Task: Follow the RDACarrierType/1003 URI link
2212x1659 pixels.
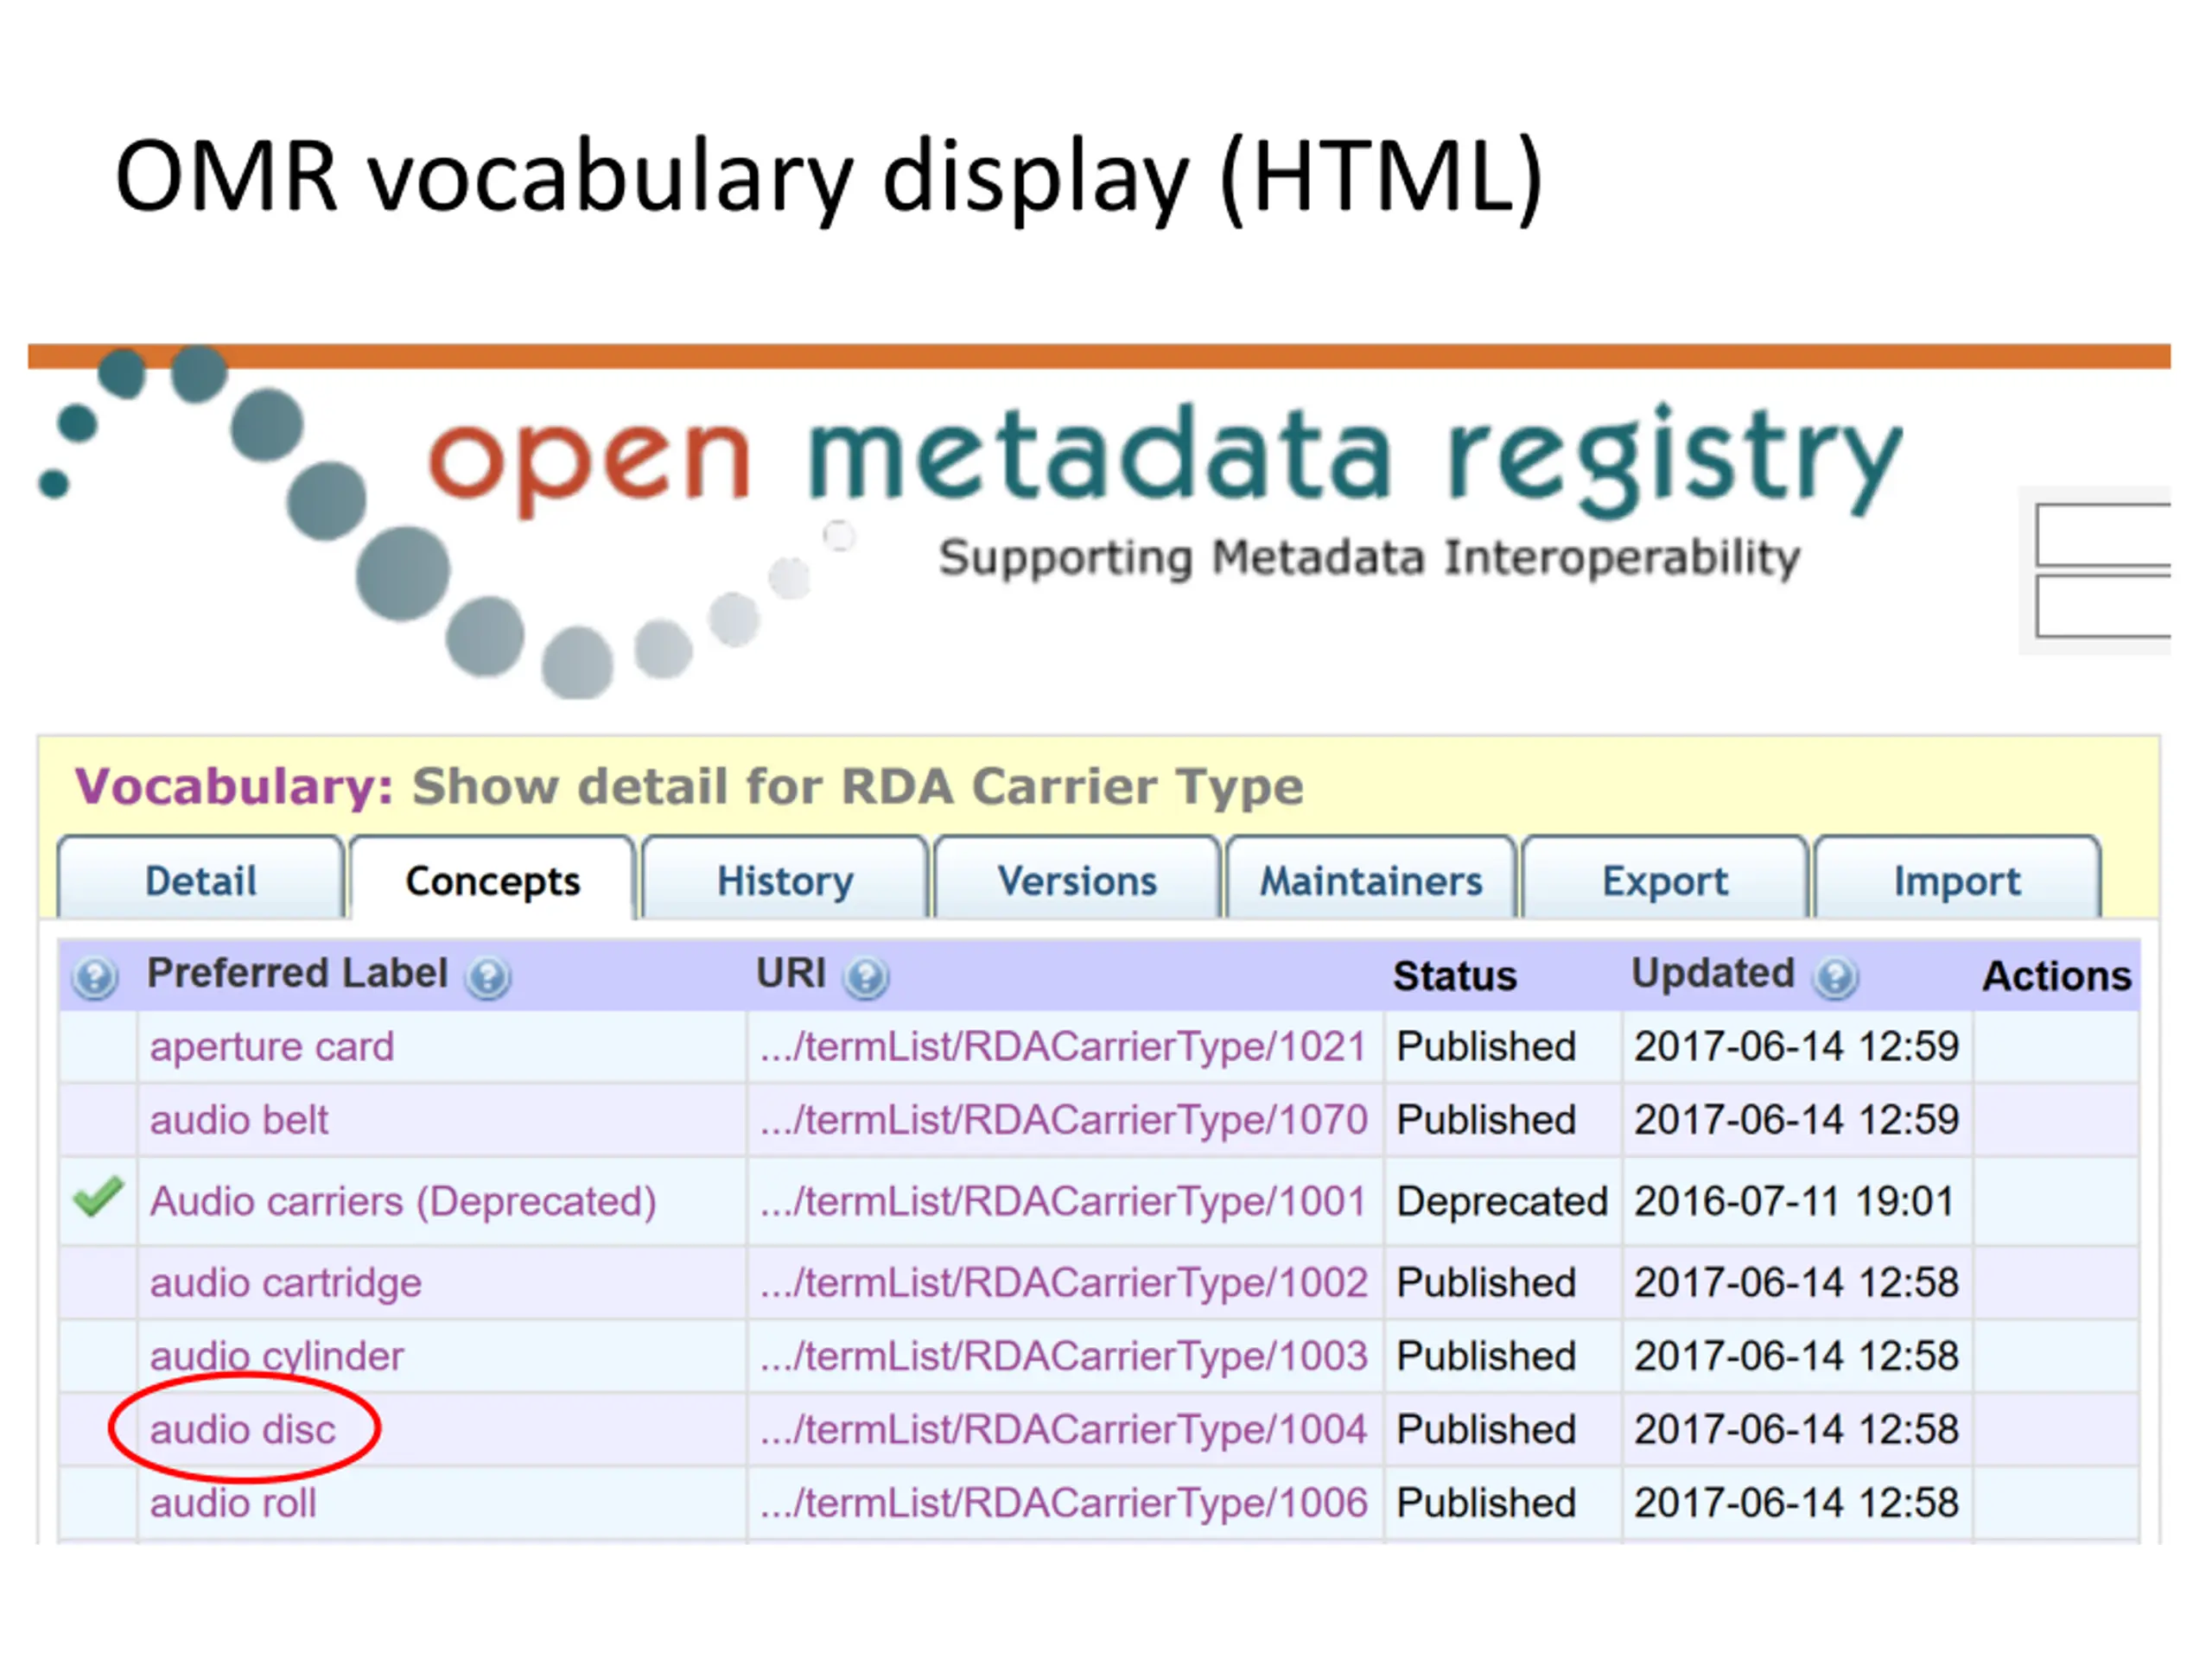Action: (1063, 1356)
